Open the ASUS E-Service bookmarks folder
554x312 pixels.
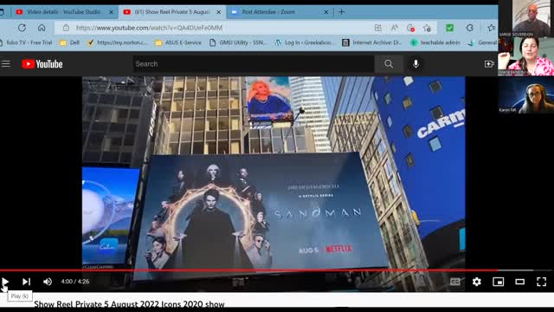[178, 42]
